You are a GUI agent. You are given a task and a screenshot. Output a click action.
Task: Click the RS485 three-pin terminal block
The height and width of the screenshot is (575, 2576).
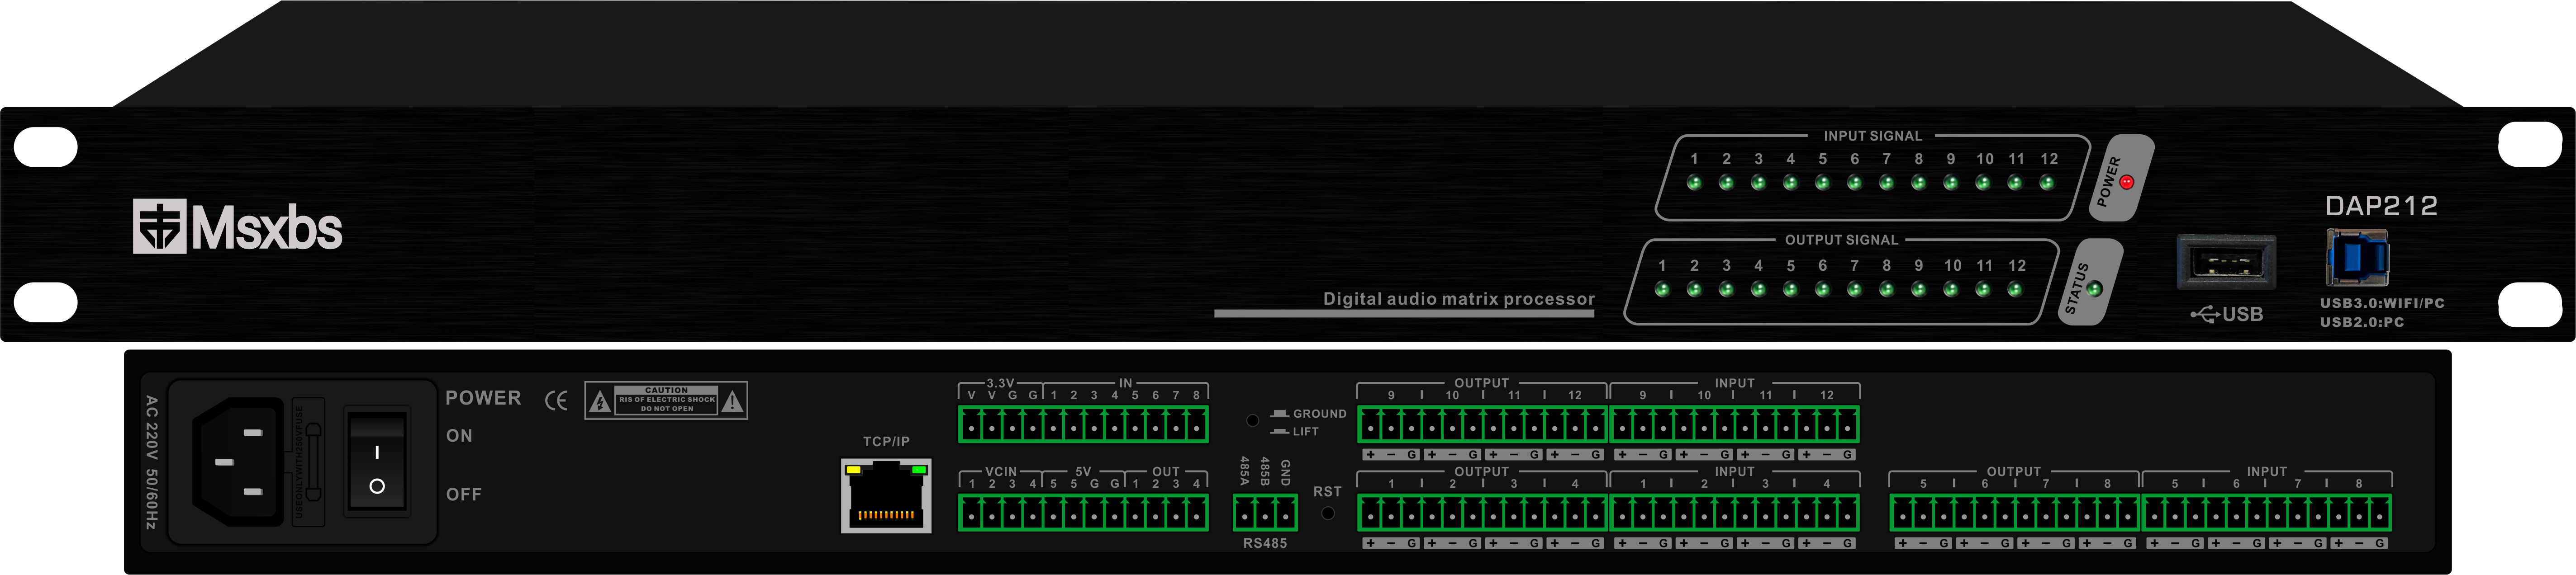(1265, 514)
